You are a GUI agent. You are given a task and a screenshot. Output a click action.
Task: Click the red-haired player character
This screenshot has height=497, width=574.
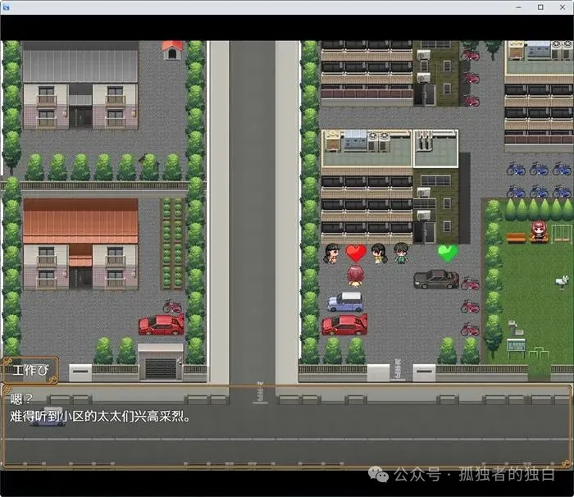tap(355, 275)
